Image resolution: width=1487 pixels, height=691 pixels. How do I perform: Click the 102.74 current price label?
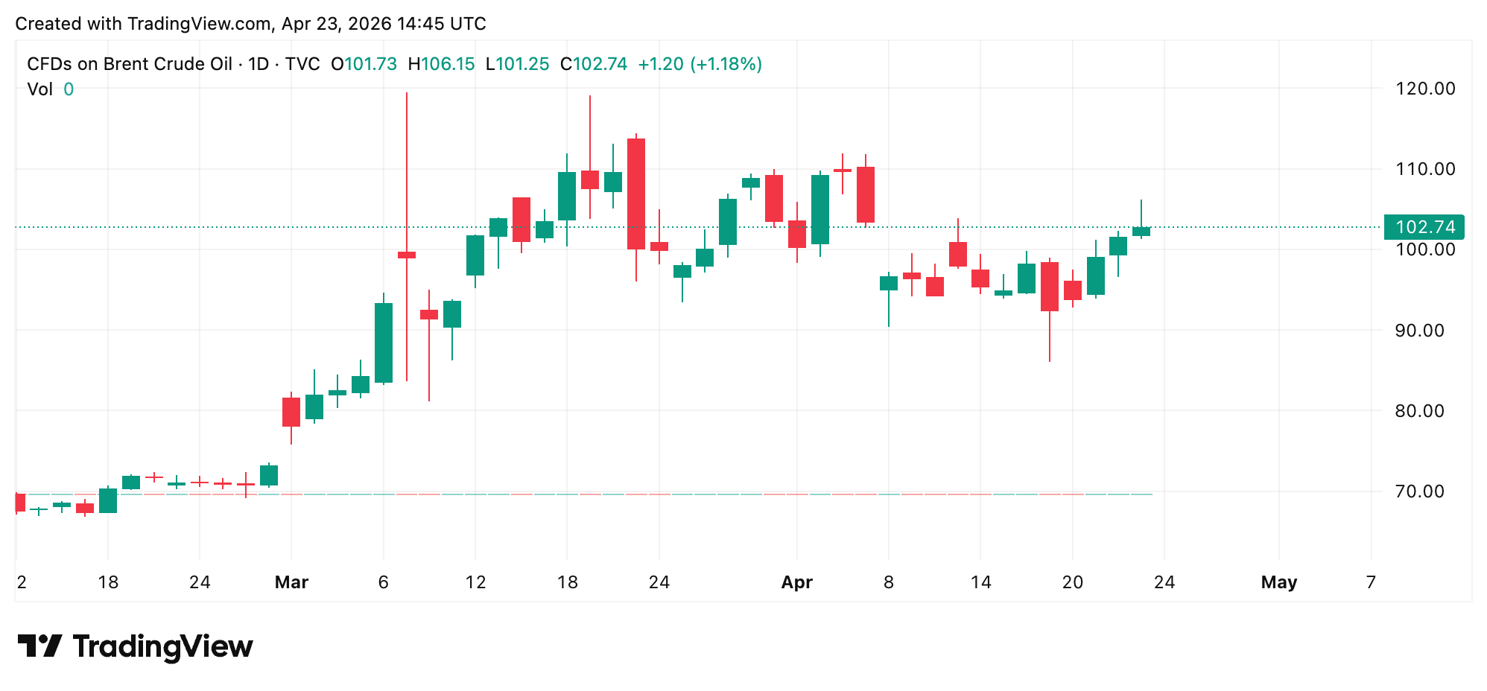coord(1423,227)
